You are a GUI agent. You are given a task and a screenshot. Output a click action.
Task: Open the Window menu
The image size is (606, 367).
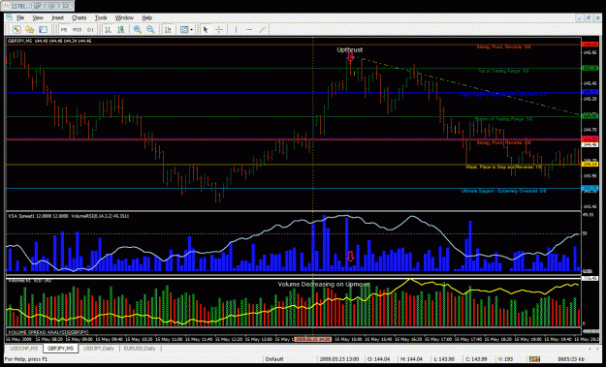(124, 17)
